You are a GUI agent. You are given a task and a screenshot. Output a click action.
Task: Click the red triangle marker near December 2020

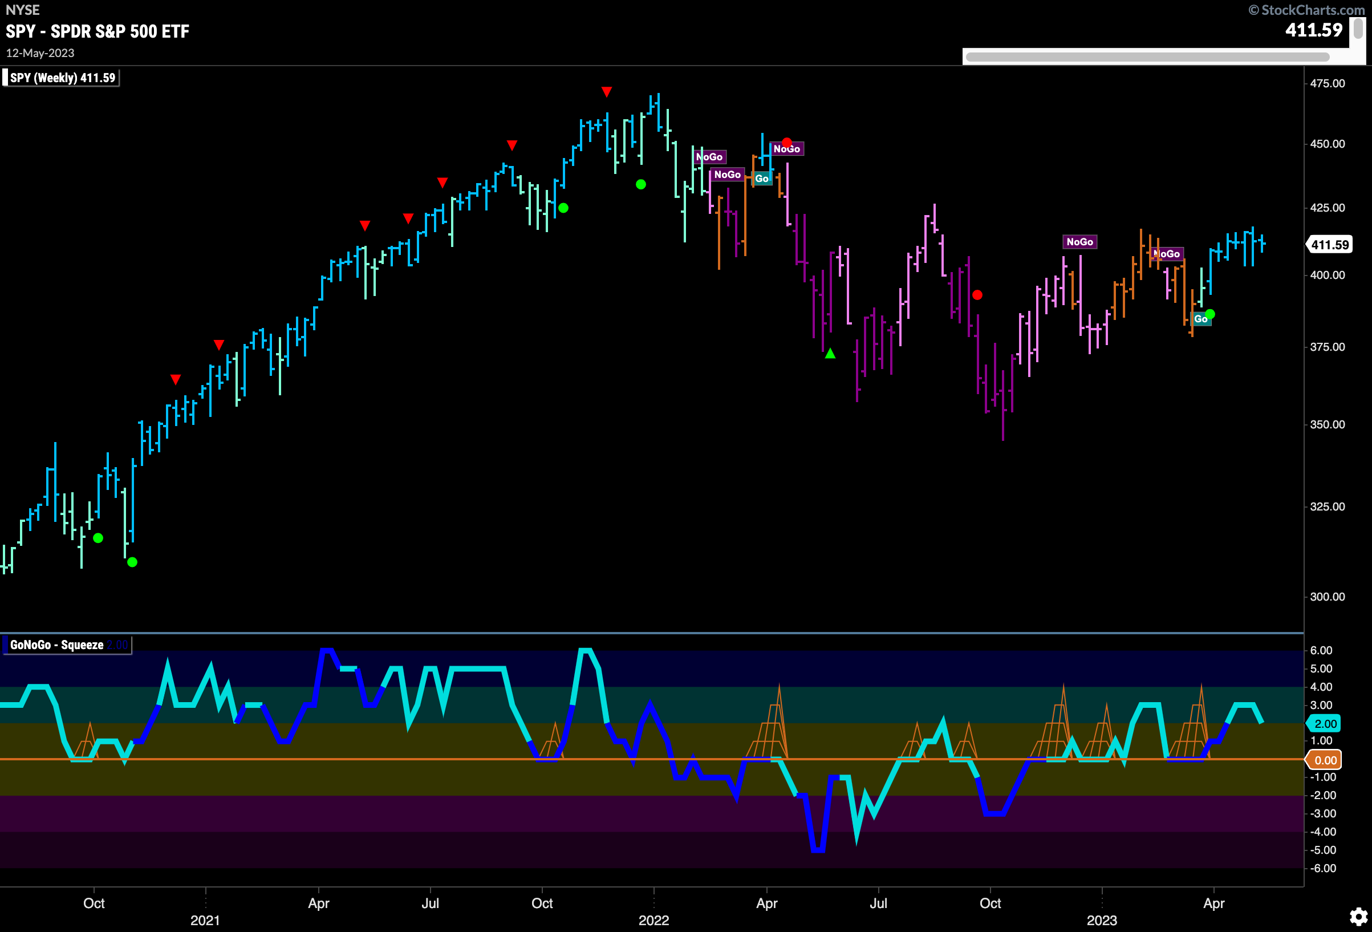(175, 379)
